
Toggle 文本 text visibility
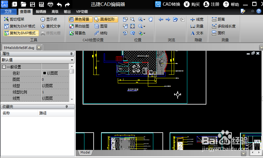pos(197,33)
